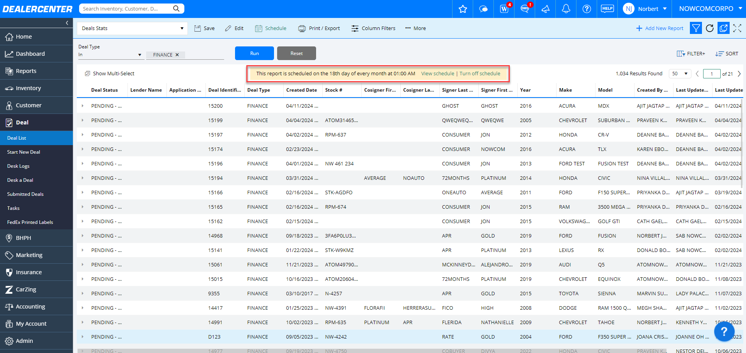Open Column Filters
Viewport: 746px width, 353px height.
coord(373,28)
